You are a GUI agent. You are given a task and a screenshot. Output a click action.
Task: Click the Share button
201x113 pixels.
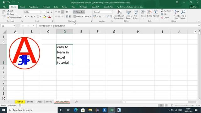tap(194, 7)
